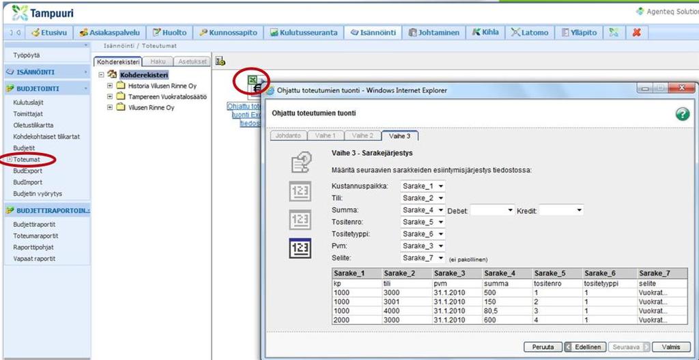Open Toteumaraportit in the sidebar

(35, 236)
